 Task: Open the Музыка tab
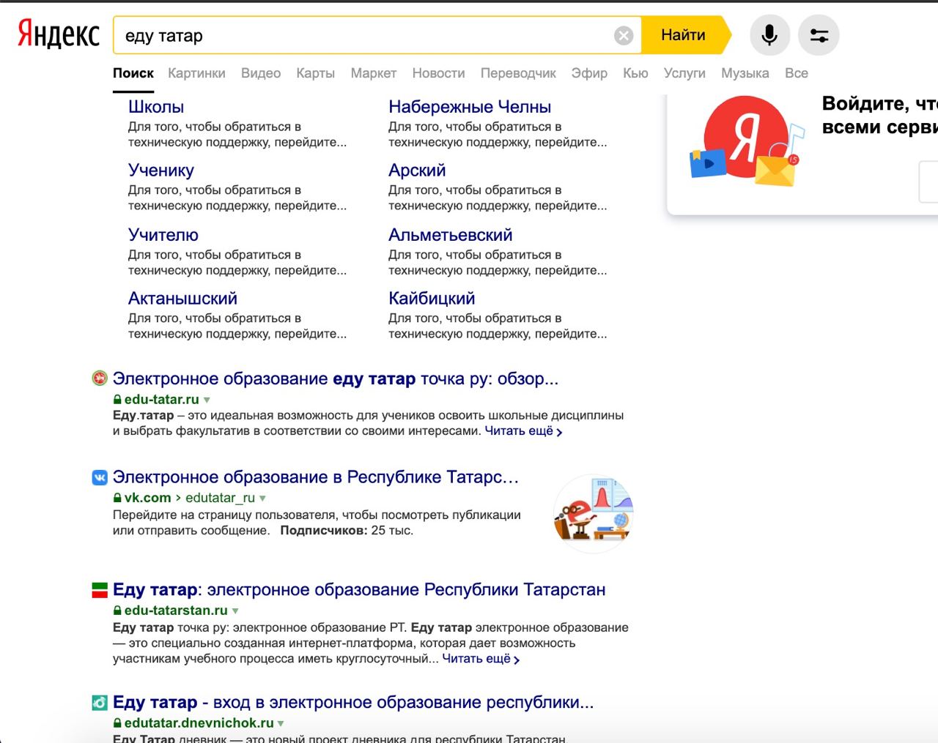(x=745, y=73)
